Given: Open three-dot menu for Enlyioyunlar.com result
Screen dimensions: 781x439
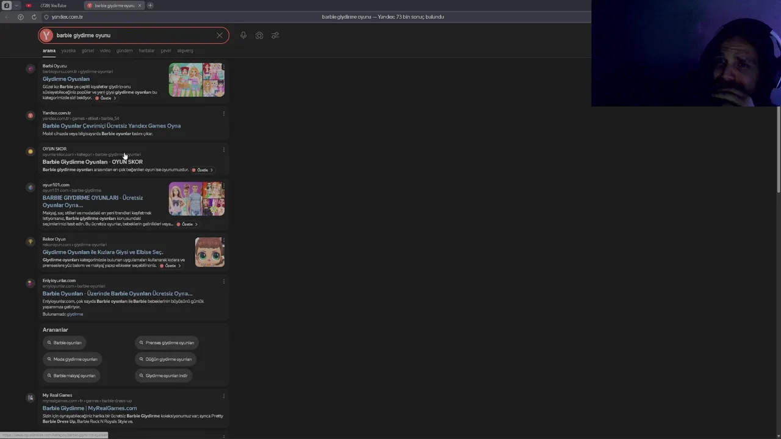Looking at the screenshot, I should (224, 281).
